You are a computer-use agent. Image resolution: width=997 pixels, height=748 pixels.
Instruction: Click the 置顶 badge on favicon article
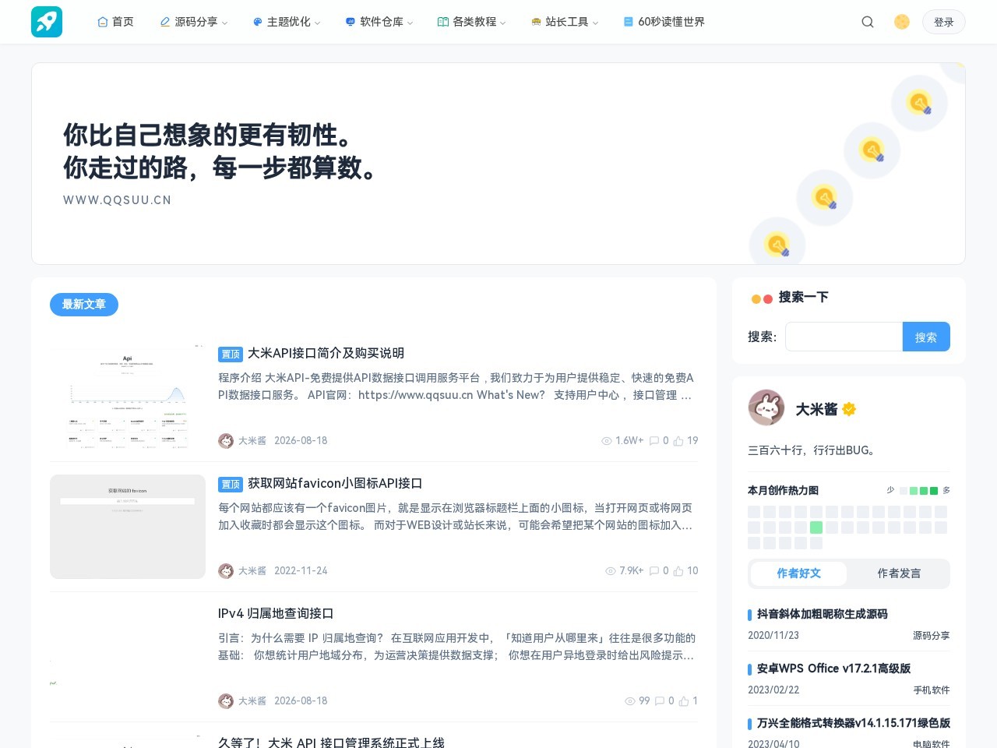pos(231,484)
